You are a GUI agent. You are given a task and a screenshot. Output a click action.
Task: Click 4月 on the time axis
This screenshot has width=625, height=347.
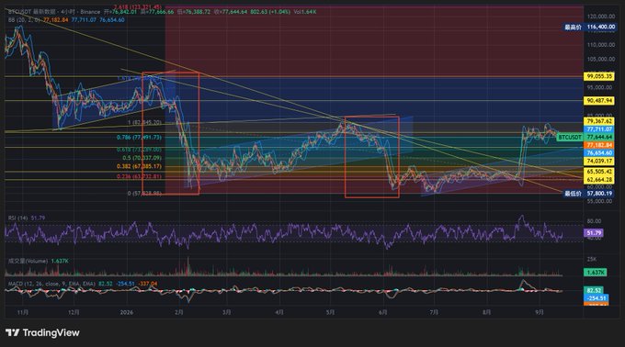coord(279,312)
